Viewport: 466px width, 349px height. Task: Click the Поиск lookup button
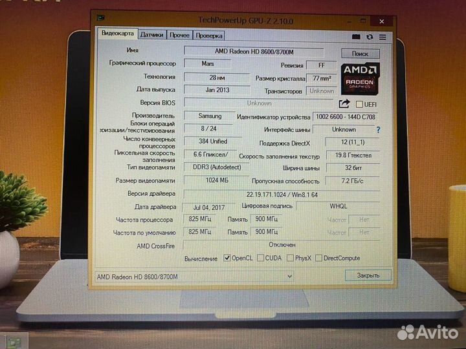[361, 54]
